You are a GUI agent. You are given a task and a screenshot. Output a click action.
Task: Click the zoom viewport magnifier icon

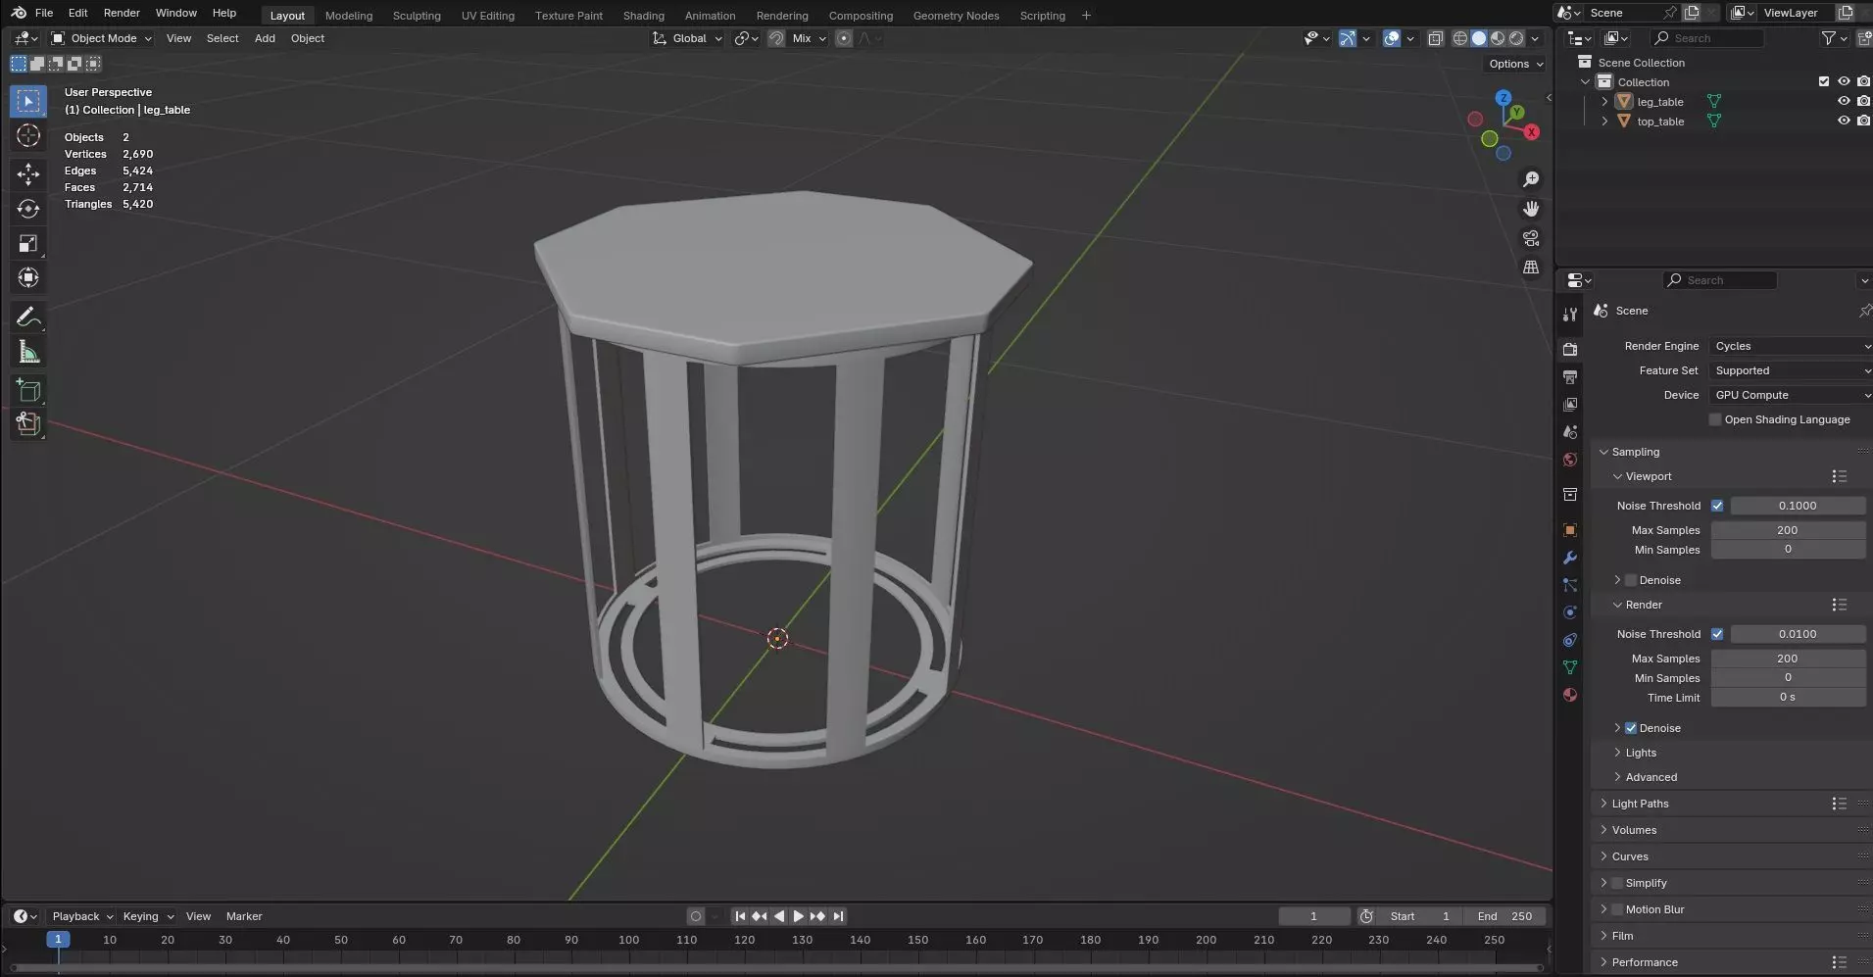[x=1531, y=179]
